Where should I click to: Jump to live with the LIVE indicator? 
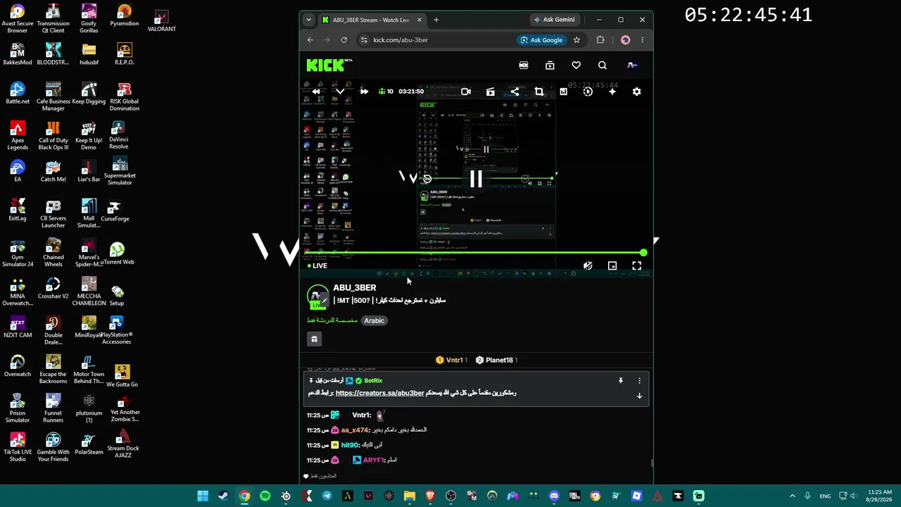click(x=317, y=265)
